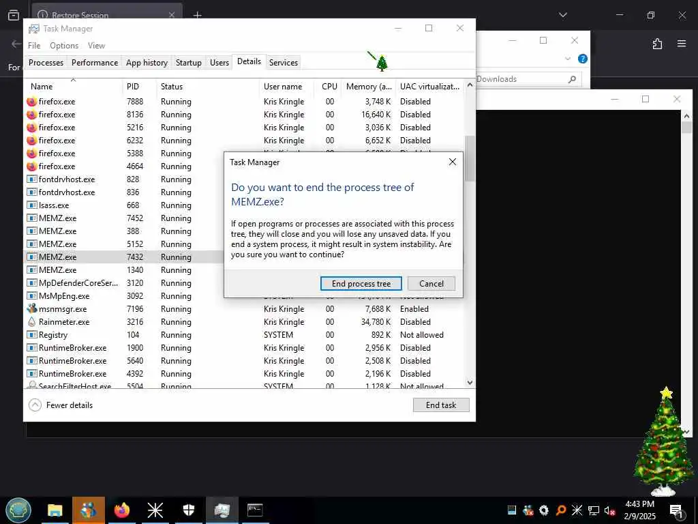Open Windows Security shield on taskbar

pos(188,510)
